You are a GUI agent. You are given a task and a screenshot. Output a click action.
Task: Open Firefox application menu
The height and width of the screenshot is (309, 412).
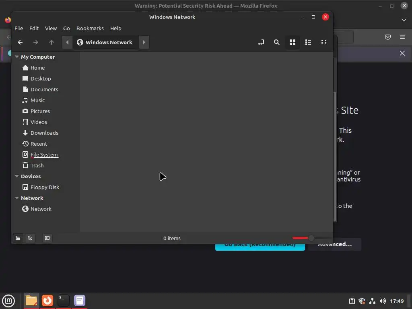coord(402,37)
